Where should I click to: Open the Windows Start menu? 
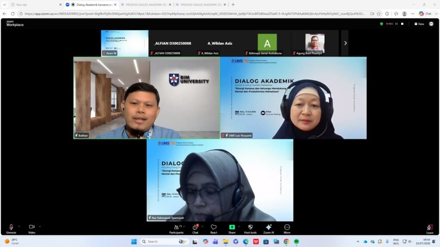click(134, 241)
